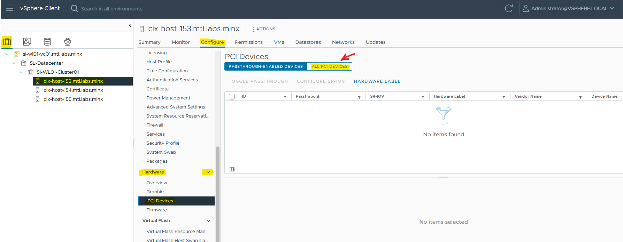The height and width of the screenshot is (242, 623).
Task: Collapse the sl-wl01-vc01 tree node
Action: pyautogui.click(x=7, y=54)
